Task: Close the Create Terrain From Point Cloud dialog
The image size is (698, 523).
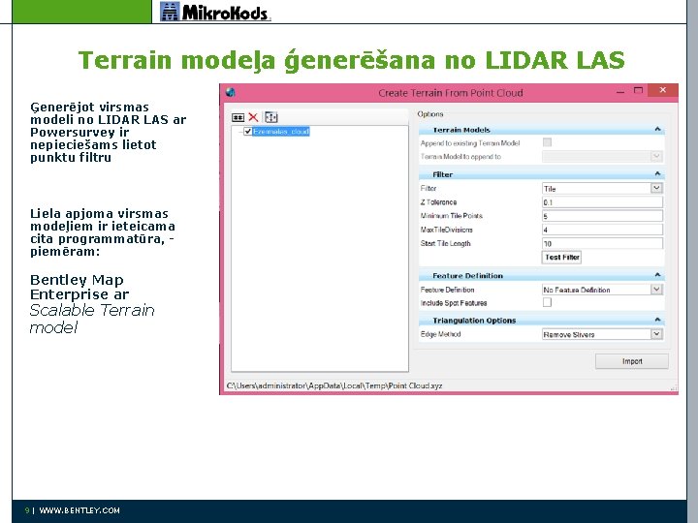Action: tap(663, 90)
